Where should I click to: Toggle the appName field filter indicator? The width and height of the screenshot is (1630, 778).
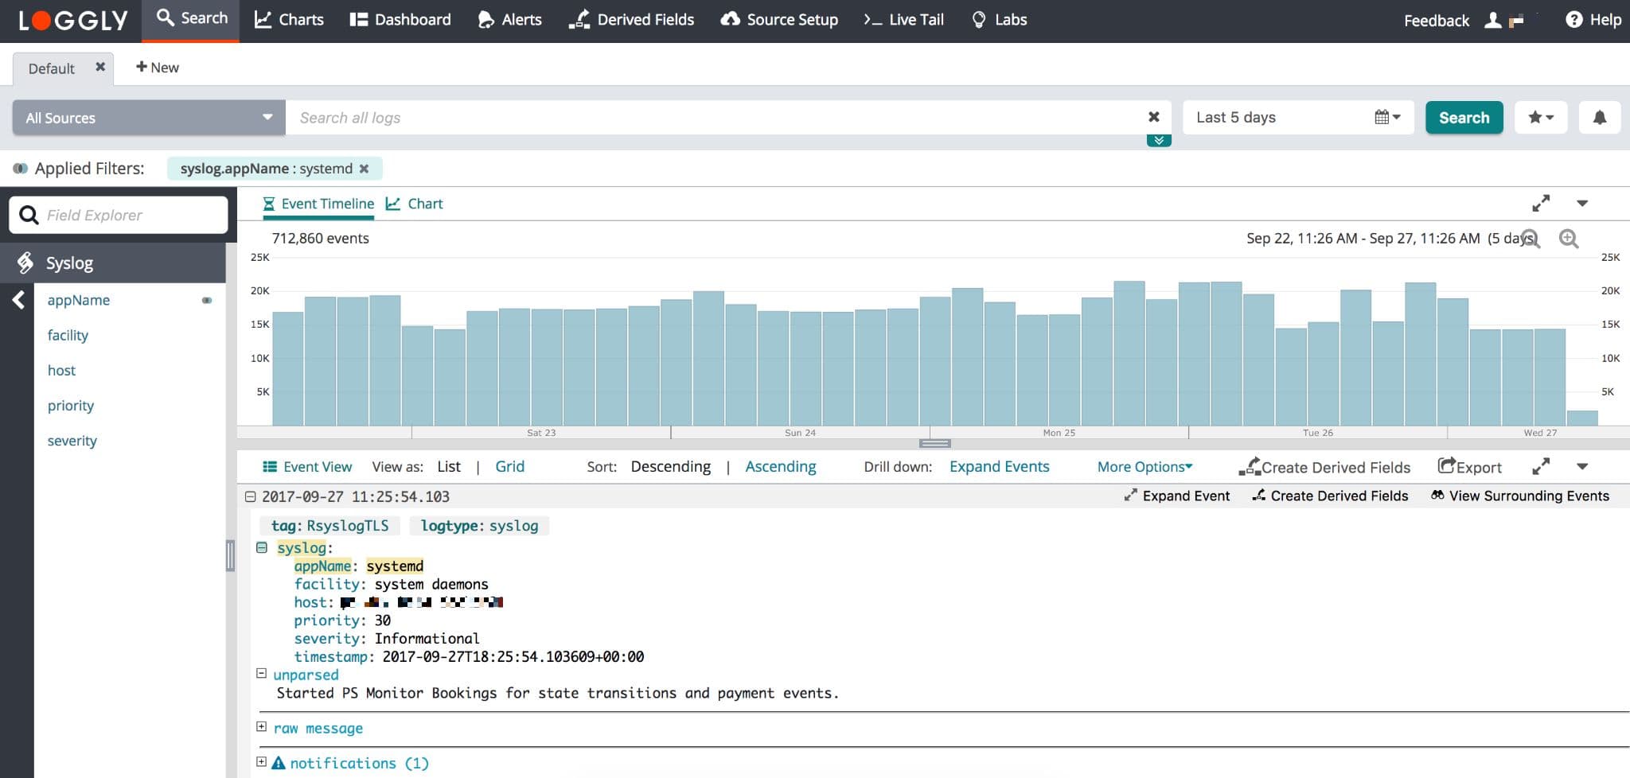(x=207, y=301)
